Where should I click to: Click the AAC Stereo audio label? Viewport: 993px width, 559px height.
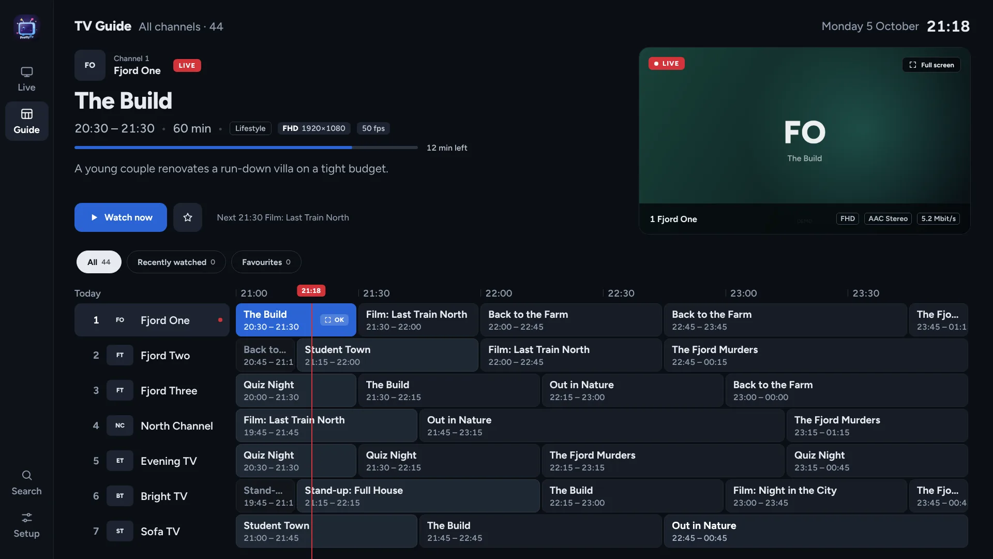[x=887, y=218]
